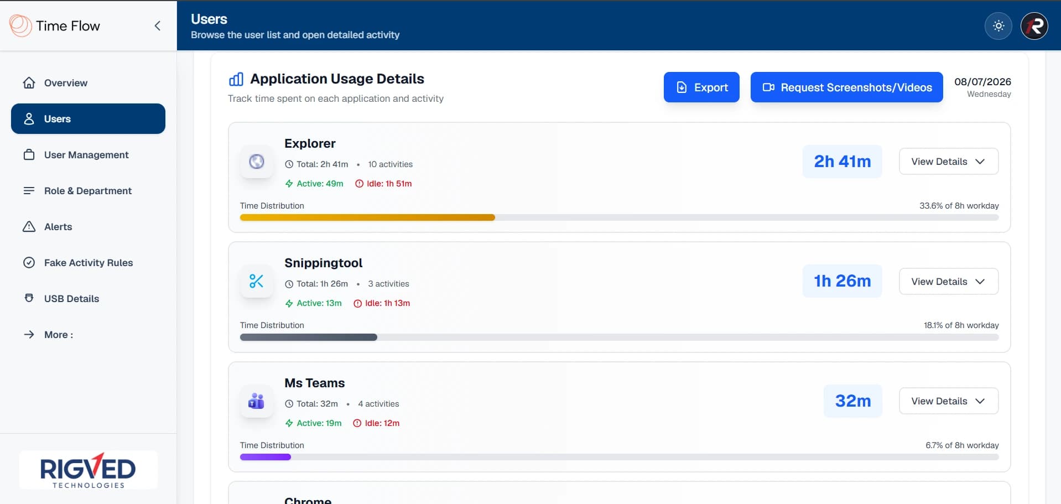
Task: Open Role & Department section
Action: click(88, 191)
